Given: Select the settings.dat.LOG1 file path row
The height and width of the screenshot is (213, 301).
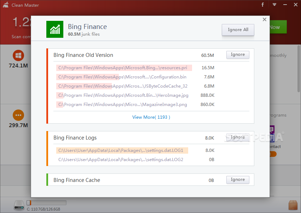Looking at the screenshot, I should [122, 150].
